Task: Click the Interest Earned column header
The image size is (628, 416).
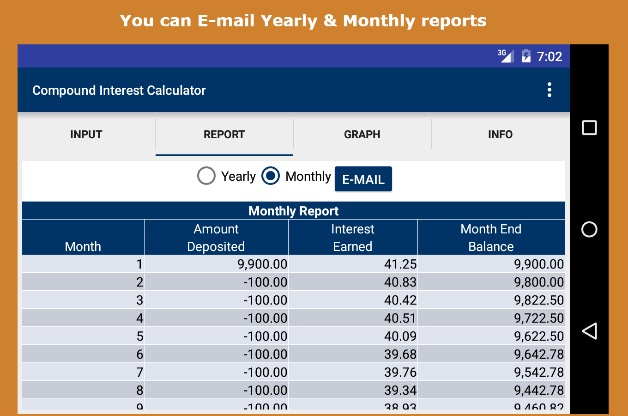Action: pos(353,238)
